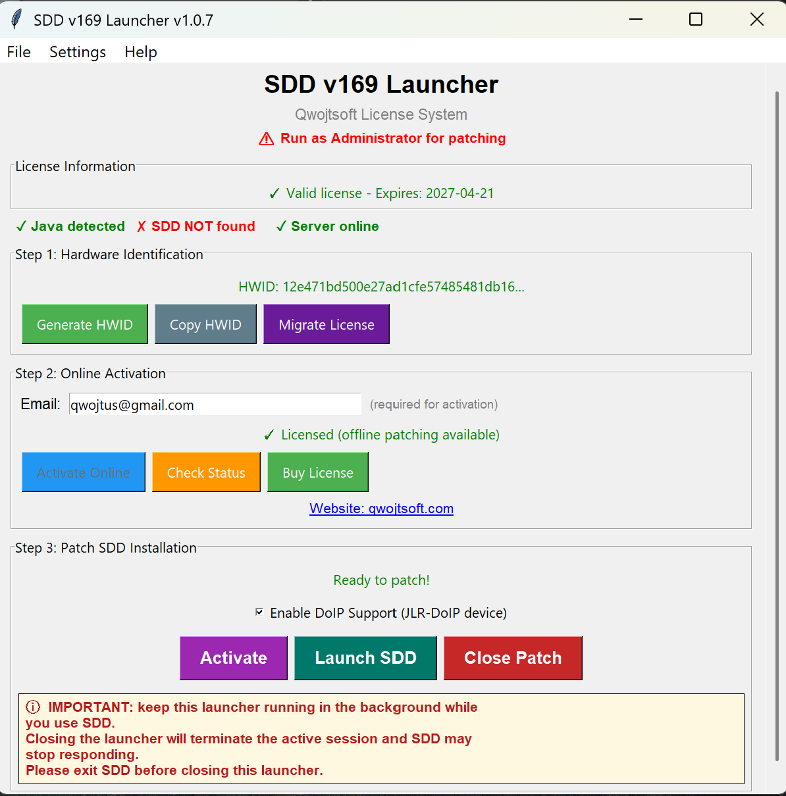The height and width of the screenshot is (796, 786).
Task: Open the Help menu
Action: [140, 52]
